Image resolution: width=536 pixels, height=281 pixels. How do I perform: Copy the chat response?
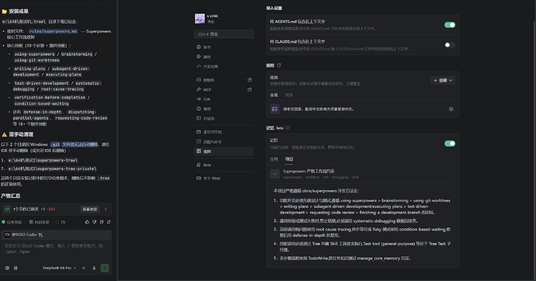pyautogui.click(x=102, y=222)
